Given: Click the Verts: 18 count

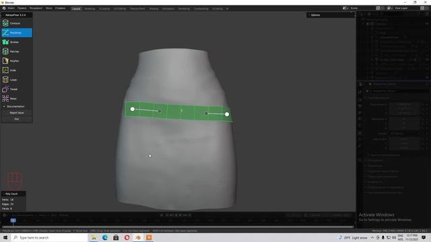Looking at the screenshot, I should coord(7,200).
